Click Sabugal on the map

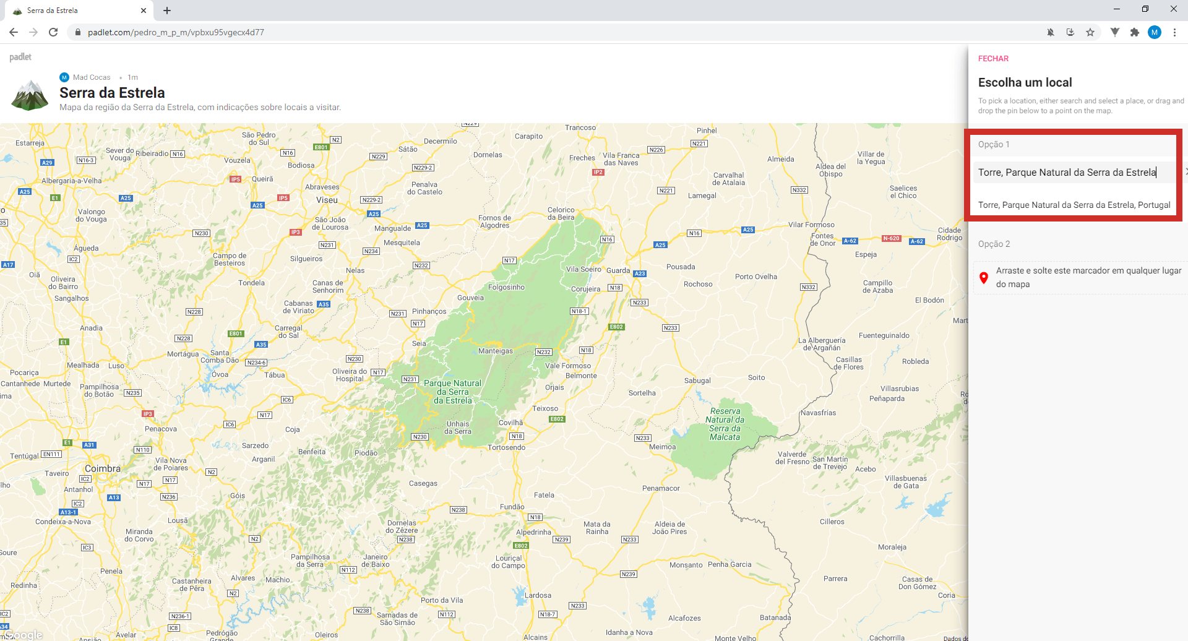(697, 381)
